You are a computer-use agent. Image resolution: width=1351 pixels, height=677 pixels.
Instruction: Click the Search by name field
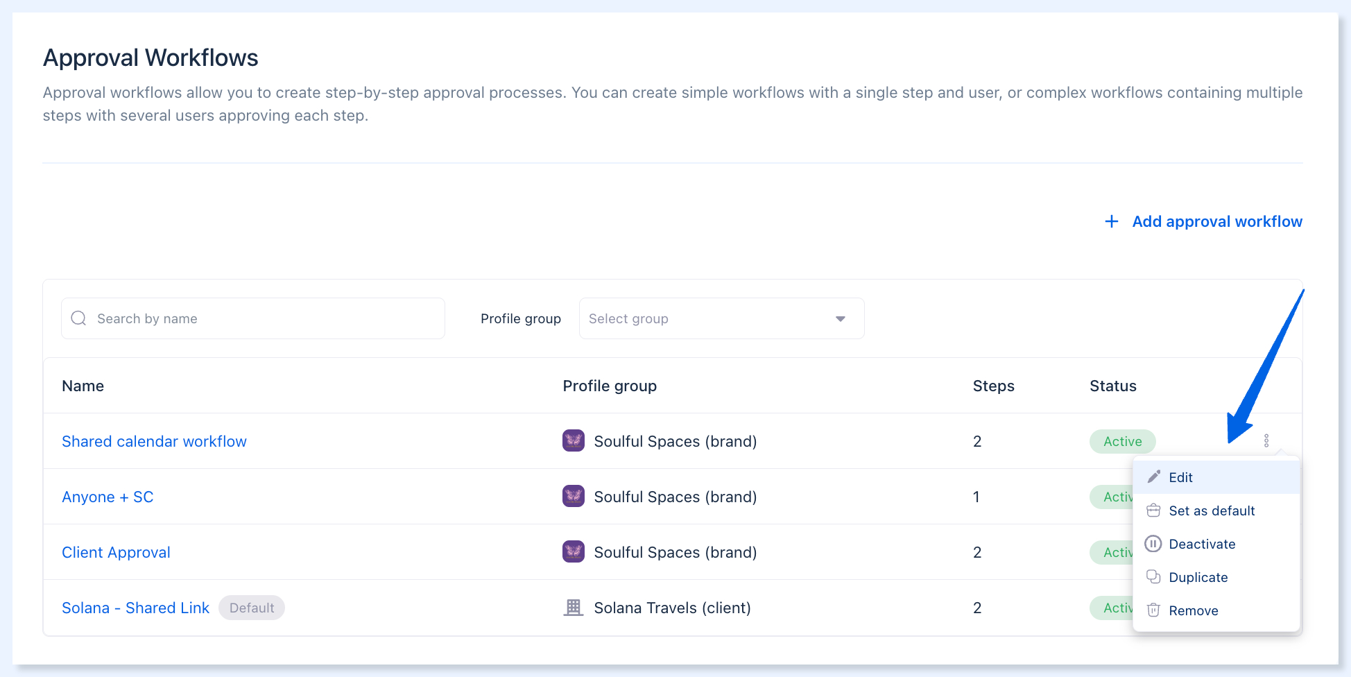(253, 318)
